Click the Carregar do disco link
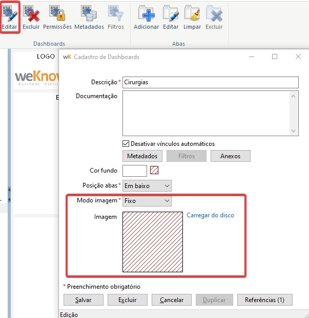Screen dimensions: 309x318 tap(210, 215)
